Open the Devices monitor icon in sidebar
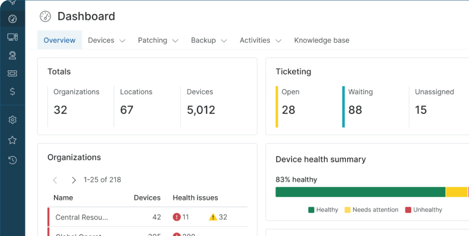The width and height of the screenshot is (469, 236). pyautogui.click(x=12, y=37)
